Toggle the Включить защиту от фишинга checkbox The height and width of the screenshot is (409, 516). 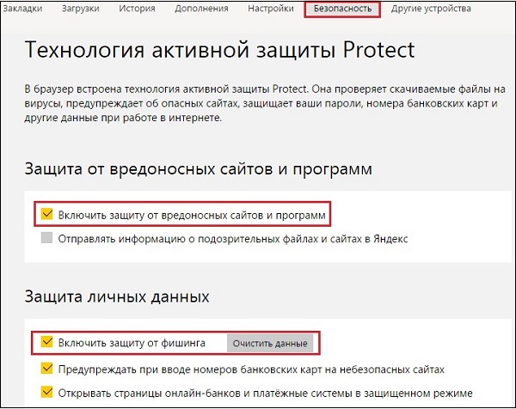(46, 344)
